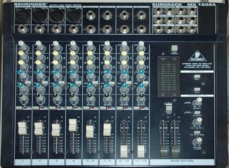Toggle the button above CTRL ROOM & PHONES knob

[x=197, y=132]
